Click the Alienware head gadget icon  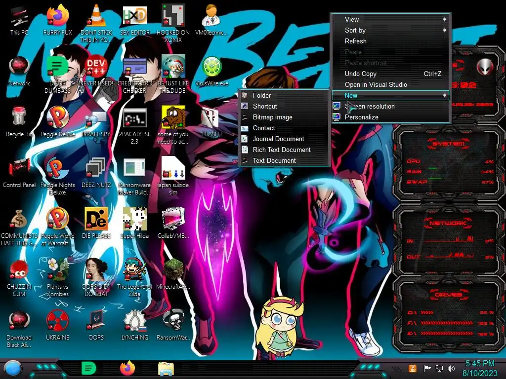[x=485, y=67]
